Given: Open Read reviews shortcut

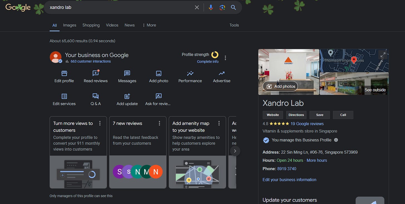Looking at the screenshot, I should tap(96, 77).
